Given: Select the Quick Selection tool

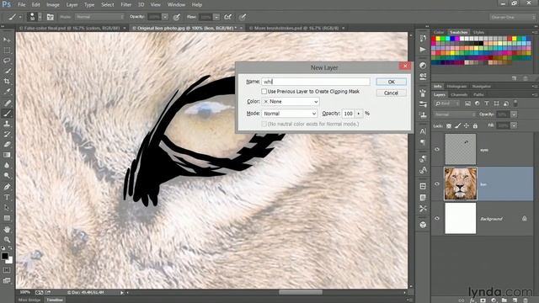Looking at the screenshot, I should point(7,71).
